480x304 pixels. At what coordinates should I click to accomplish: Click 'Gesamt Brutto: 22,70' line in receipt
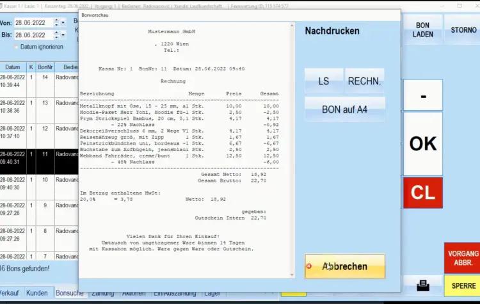pos(232,180)
